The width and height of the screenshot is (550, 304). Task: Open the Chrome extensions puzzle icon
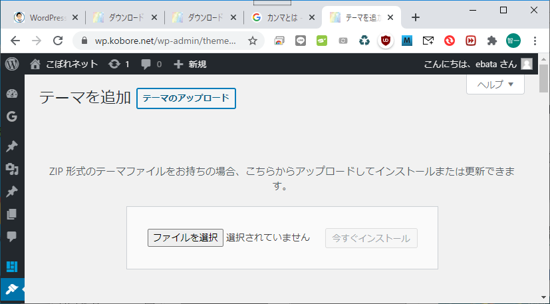(x=491, y=41)
